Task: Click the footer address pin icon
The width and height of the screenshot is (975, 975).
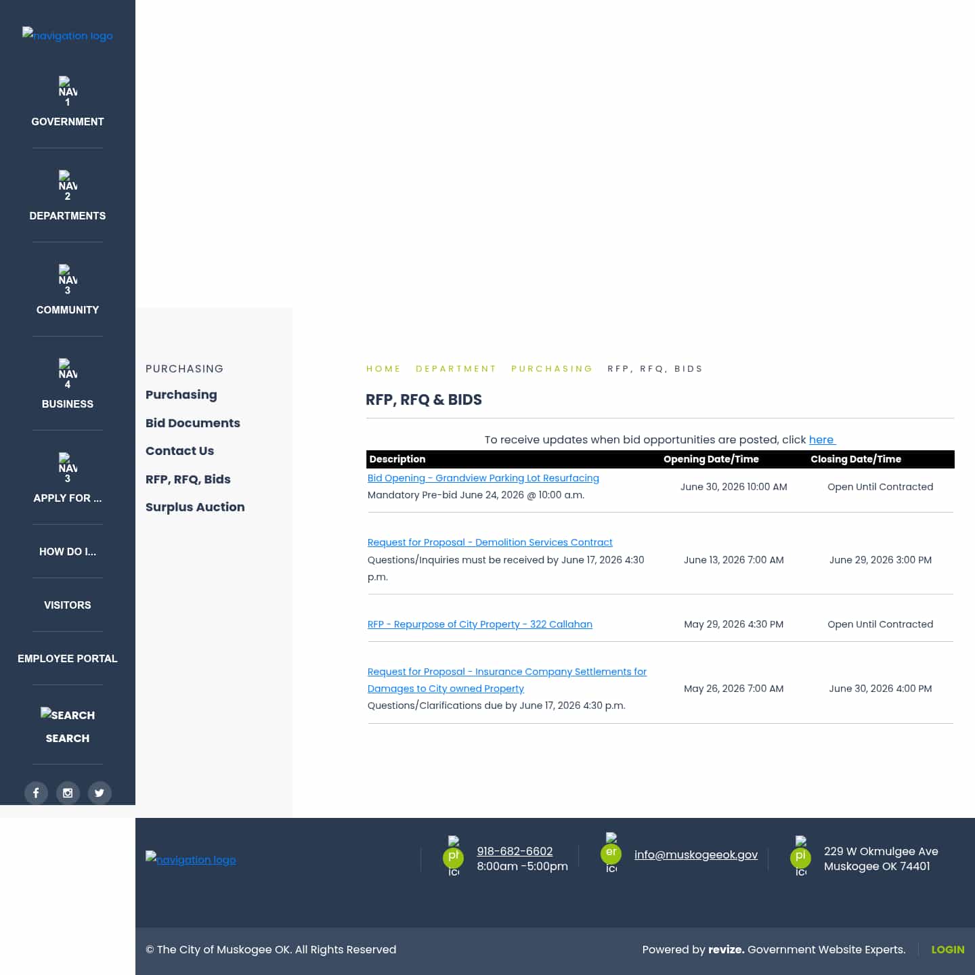Action: tap(801, 857)
